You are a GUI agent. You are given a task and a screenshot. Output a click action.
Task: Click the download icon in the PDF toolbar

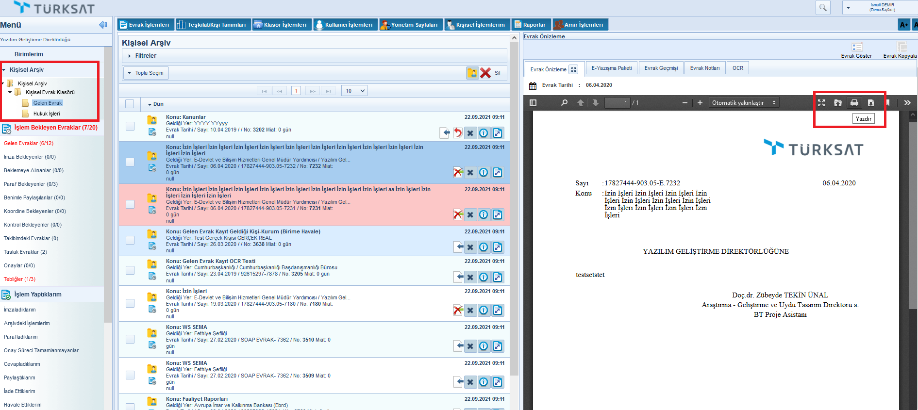click(870, 103)
